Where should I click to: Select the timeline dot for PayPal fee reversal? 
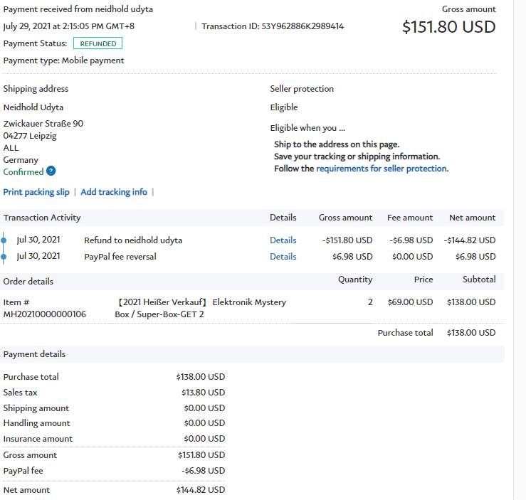pyautogui.click(x=4, y=257)
